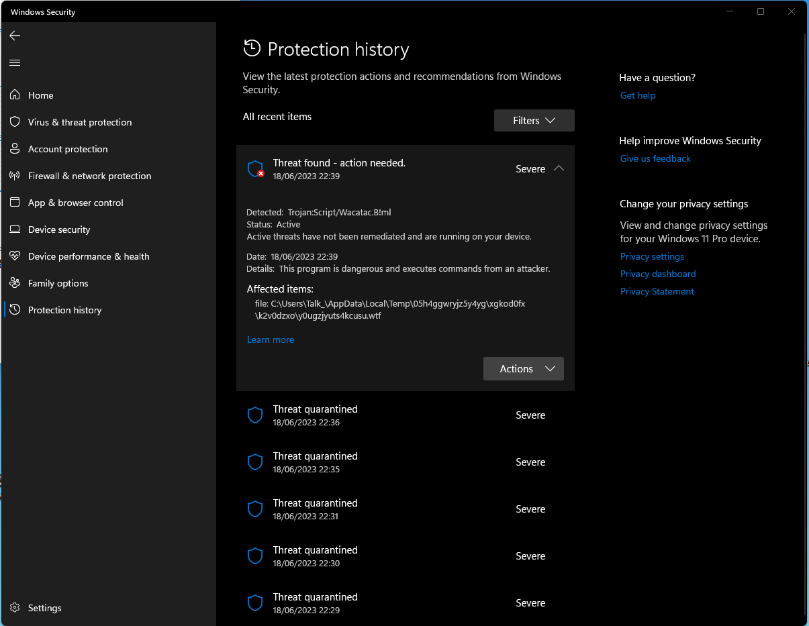
Task: Collapse the Threat found entry chevron
Action: coord(559,169)
